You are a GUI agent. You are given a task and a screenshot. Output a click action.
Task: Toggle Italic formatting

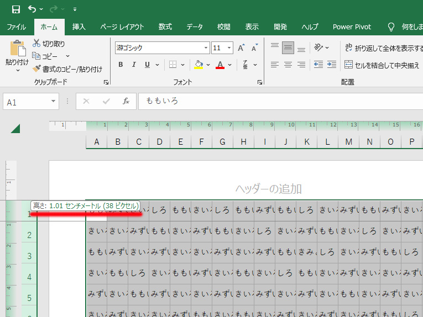134,65
